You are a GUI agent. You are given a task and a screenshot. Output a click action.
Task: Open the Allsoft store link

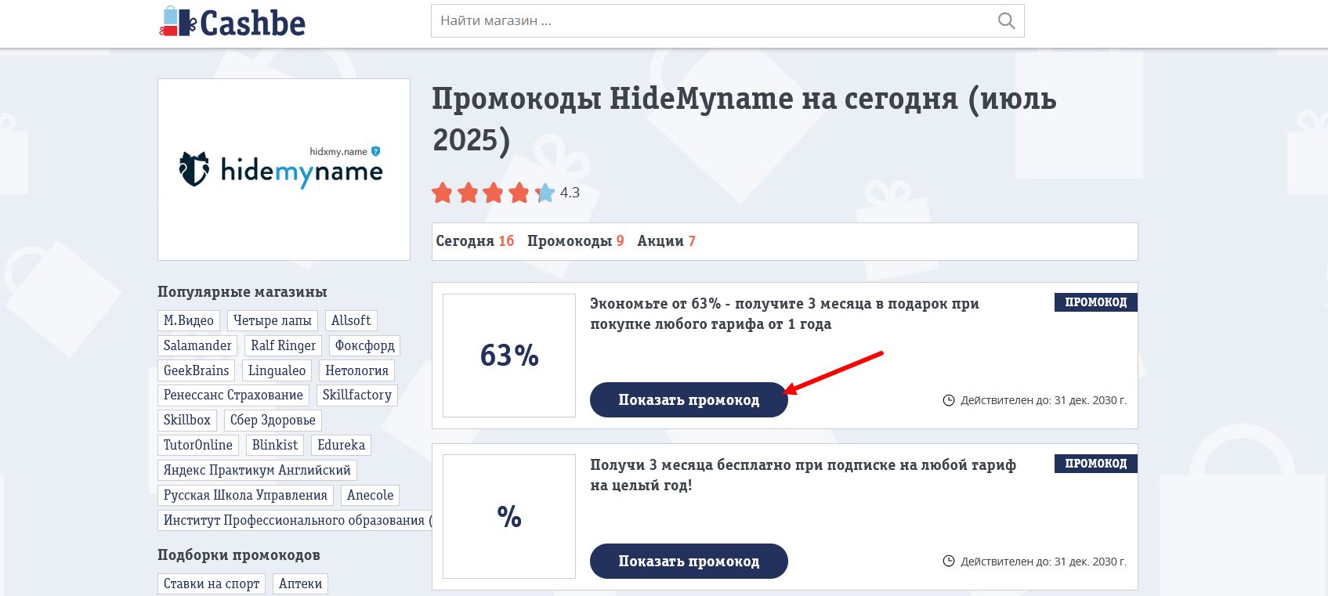pos(351,320)
